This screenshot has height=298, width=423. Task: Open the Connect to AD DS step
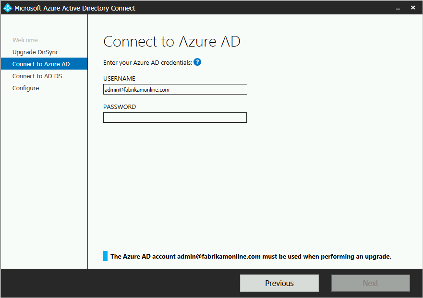[37, 75]
